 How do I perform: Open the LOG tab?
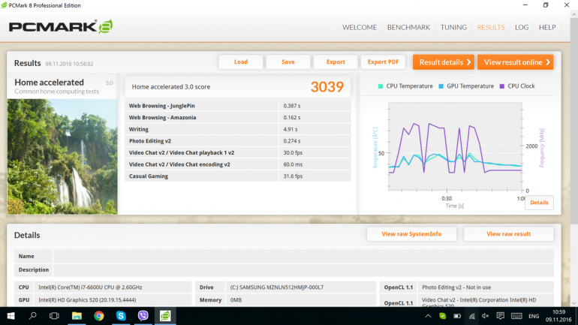(522, 27)
